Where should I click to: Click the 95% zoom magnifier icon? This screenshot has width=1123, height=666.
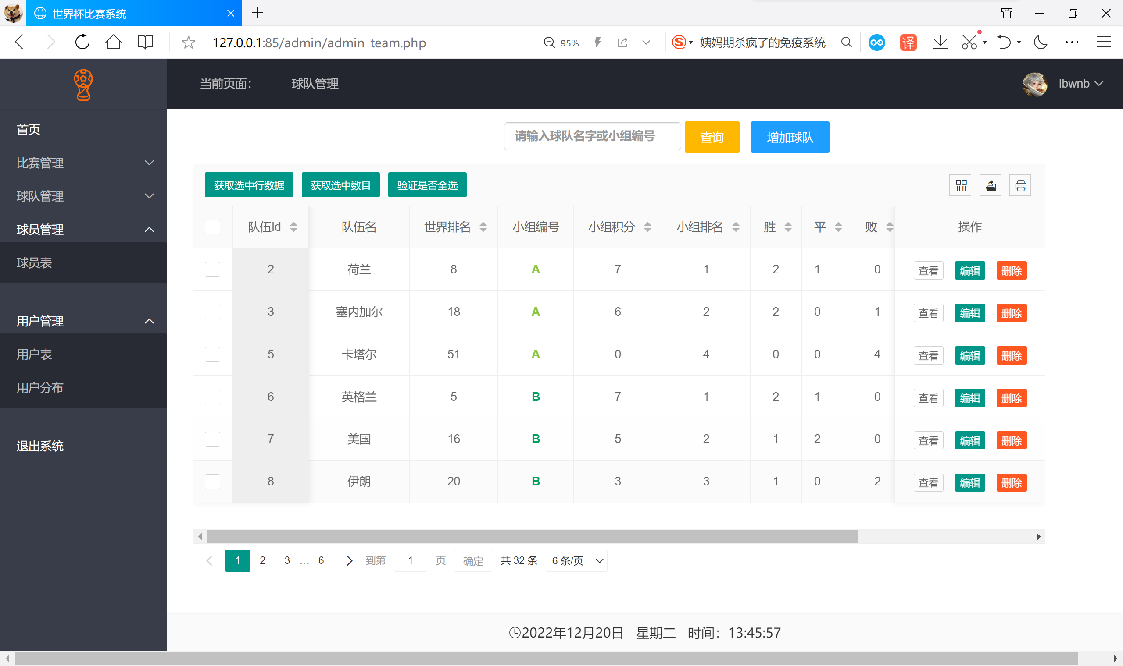(549, 43)
